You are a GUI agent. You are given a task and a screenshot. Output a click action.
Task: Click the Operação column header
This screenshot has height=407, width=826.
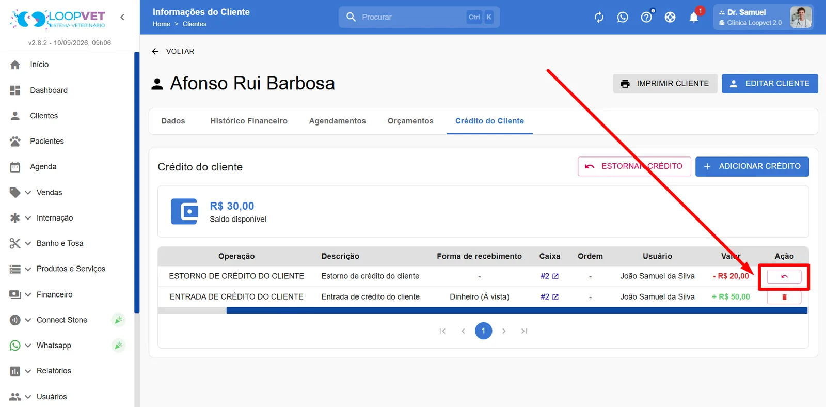pos(236,256)
